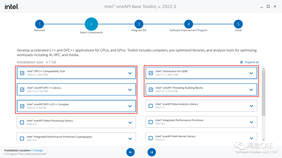Check Intel oneAPI Math Kernel Library
Screen dimensions: 282x158
click(x=151, y=138)
